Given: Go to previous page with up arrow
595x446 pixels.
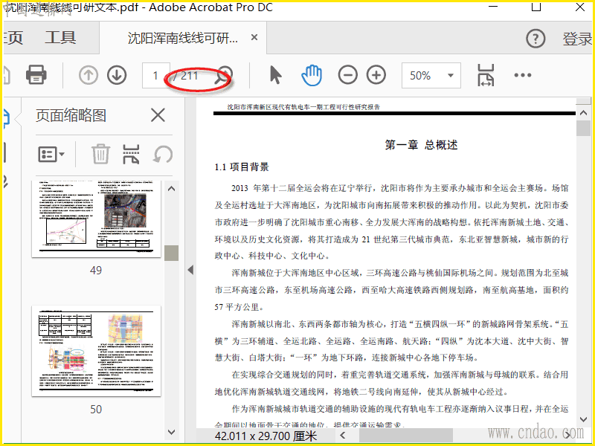Looking at the screenshot, I should coord(89,75).
